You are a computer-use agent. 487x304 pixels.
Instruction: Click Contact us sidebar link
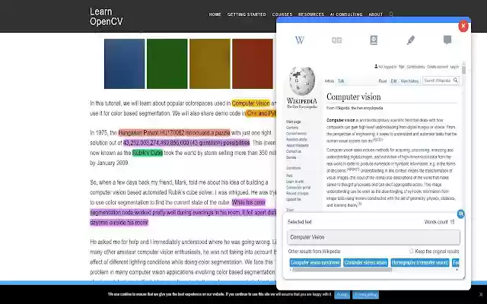click(294, 151)
